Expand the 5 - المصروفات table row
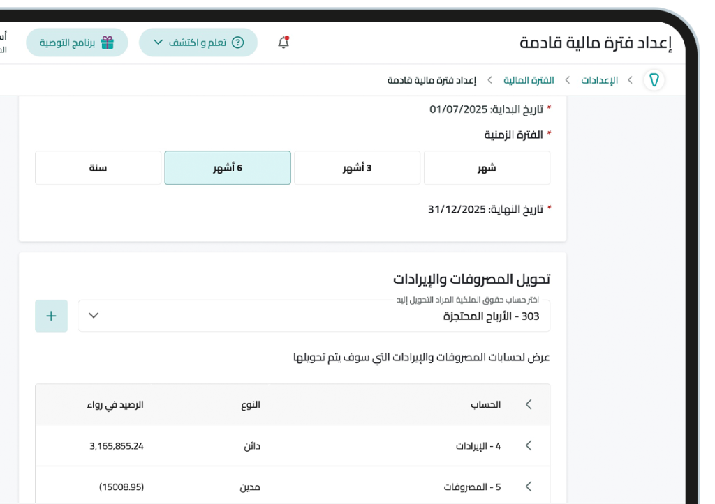The height and width of the screenshot is (504, 715). 529,486
